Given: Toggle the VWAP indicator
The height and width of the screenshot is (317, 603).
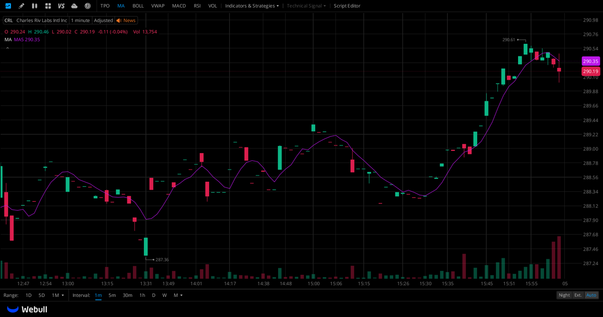Looking at the screenshot, I should [x=158, y=6].
